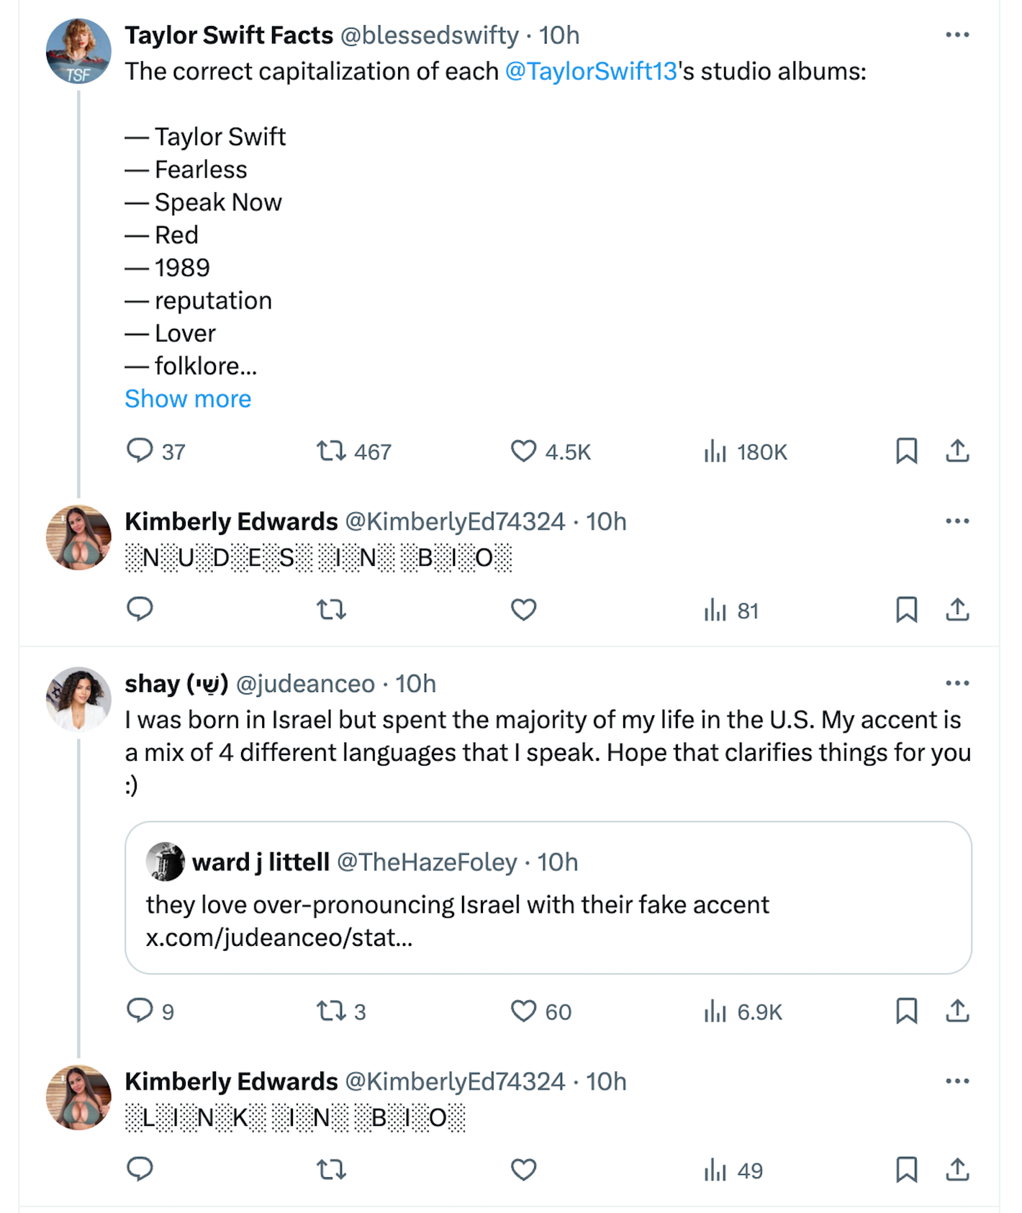1022x1213 pixels.
Task: Bookmark the Taylor Swift Facts tweet
Action: tap(906, 451)
